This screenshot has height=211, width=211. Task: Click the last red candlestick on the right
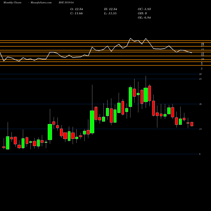click(x=192, y=124)
